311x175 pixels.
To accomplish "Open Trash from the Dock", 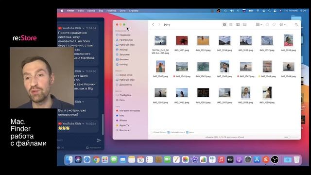I will tap(296, 159).
